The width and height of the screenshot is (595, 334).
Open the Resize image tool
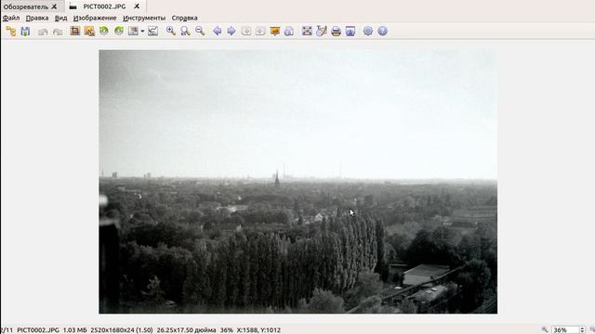[89, 31]
